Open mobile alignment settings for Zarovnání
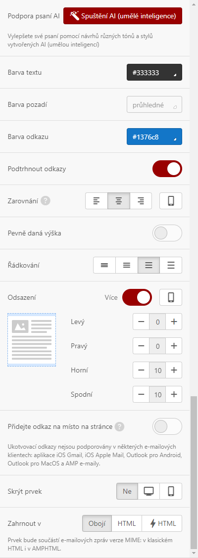The width and height of the screenshot is (198, 558). pos(171,201)
